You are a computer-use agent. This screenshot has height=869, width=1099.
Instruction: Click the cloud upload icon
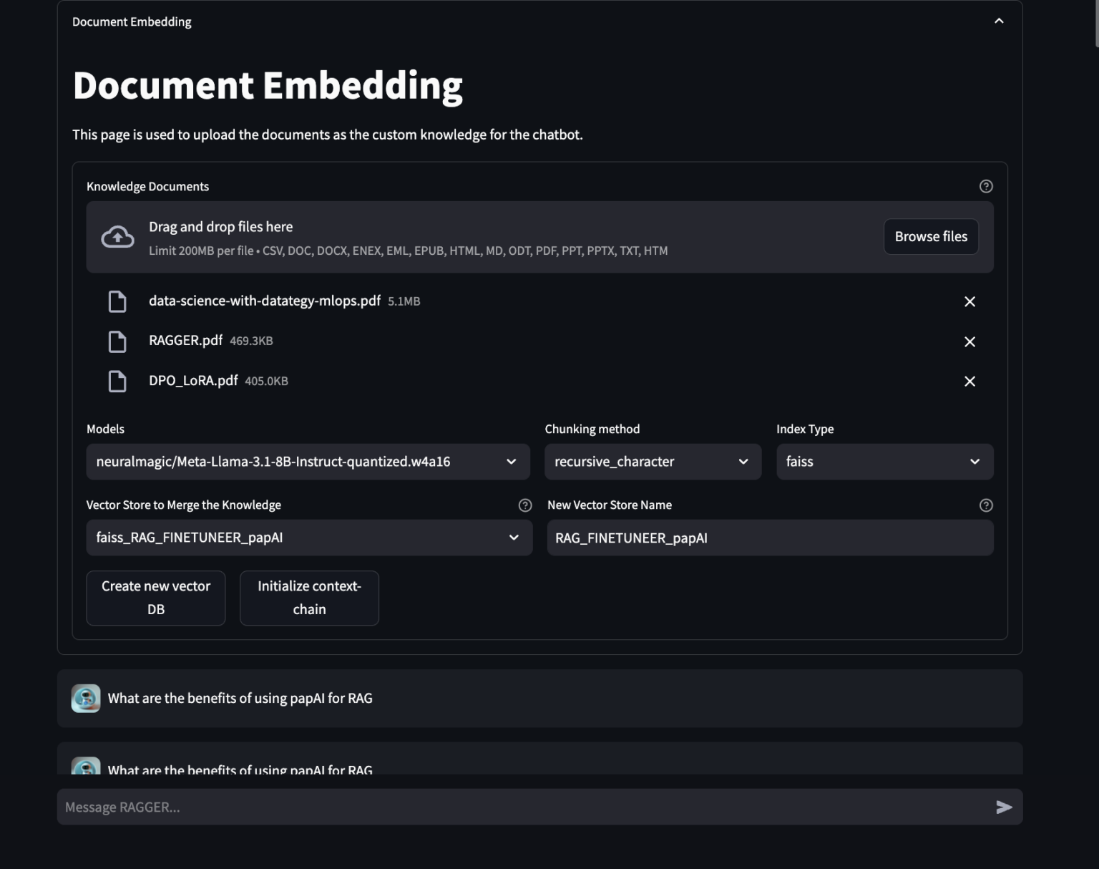(x=117, y=237)
